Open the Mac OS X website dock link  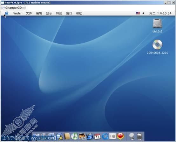[x=132, y=136]
